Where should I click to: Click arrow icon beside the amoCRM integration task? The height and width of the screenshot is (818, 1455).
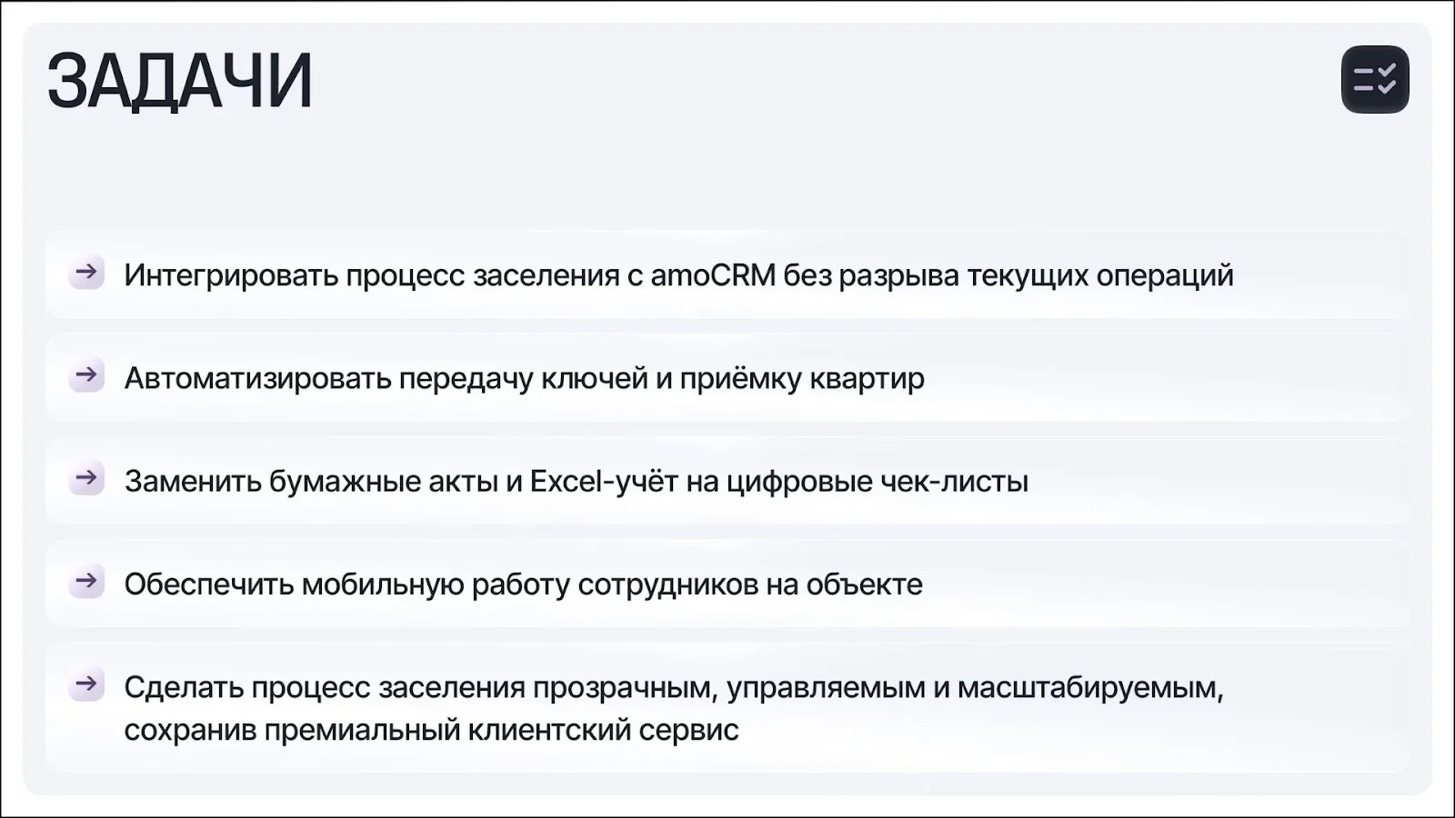pos(86,272)
